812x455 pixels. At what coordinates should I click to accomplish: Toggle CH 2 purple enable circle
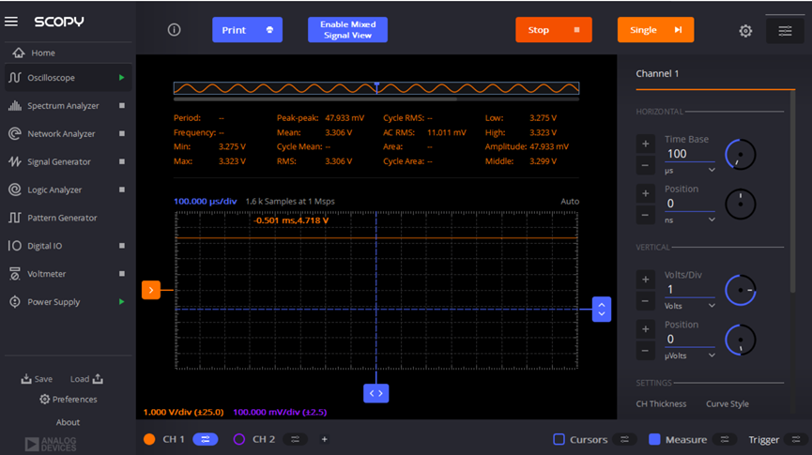(x=238, y=439)
